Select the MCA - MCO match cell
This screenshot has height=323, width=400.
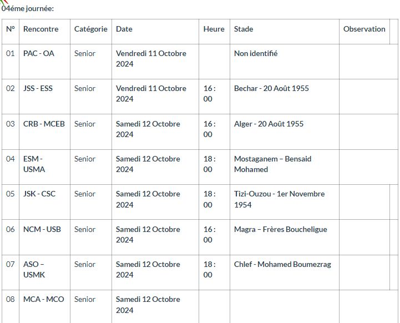(43, 300)
